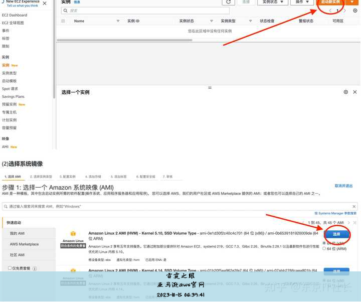
Task: Open 专属主机 in sidebar
Action: coord(9,112)
